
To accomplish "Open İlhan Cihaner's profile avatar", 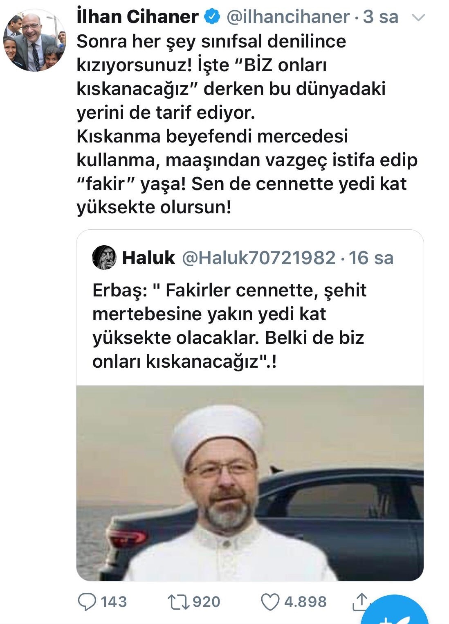I will (35, 41).
